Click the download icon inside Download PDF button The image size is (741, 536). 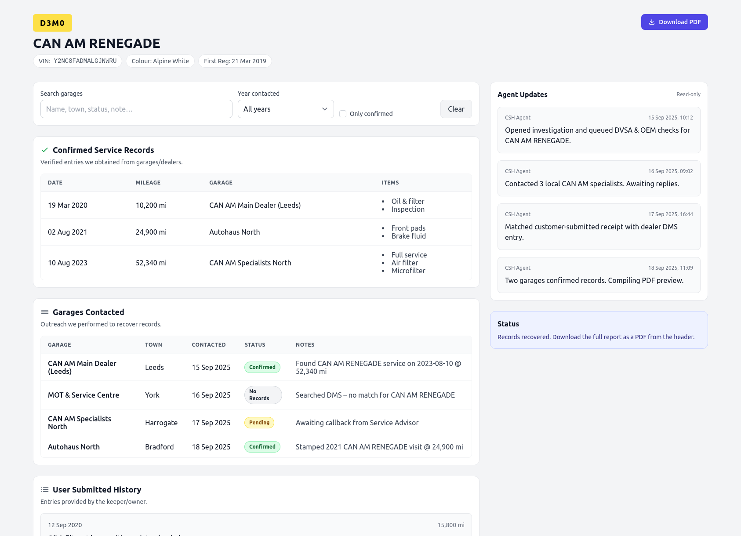(652, 22)
